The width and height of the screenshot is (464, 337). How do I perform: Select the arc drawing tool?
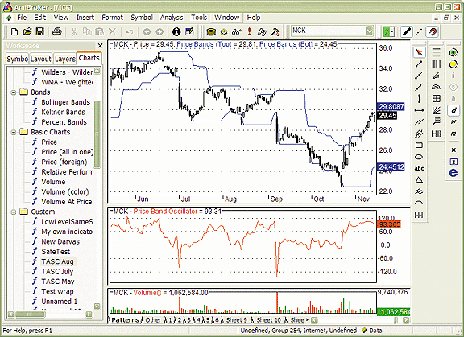(x=419, y=203)
